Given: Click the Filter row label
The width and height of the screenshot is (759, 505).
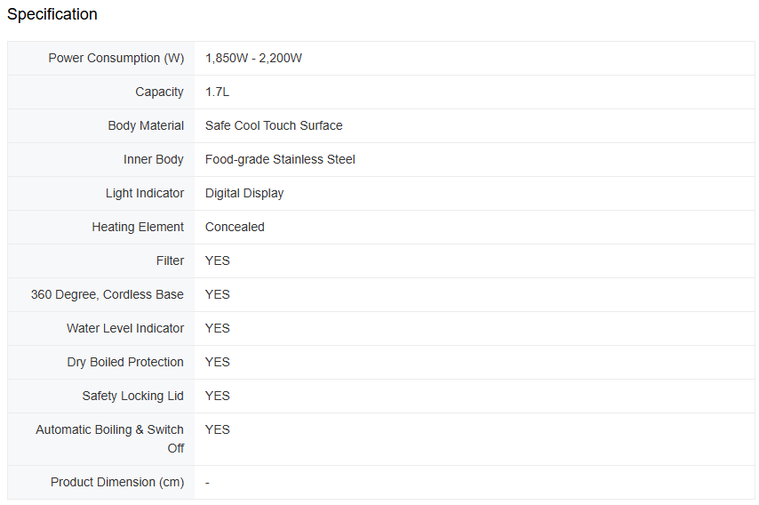Looking at the screenshot, I should pyautogui.click(x=170, y=261).
